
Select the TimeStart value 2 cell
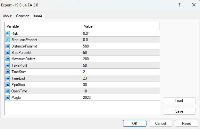coord(121,72)
